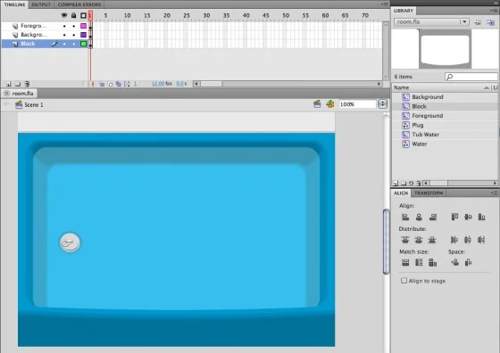
Task: Open the room.fla library document dropdown
Action: coord(464,22)
